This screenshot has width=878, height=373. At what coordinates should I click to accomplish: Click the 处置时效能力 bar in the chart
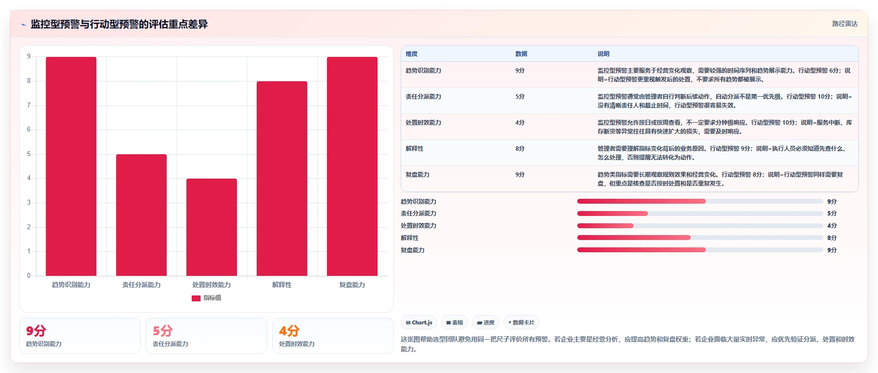[x=212, y=227]
